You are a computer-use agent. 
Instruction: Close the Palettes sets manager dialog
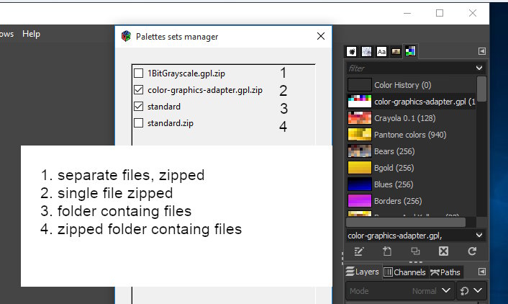click(321, 36)
